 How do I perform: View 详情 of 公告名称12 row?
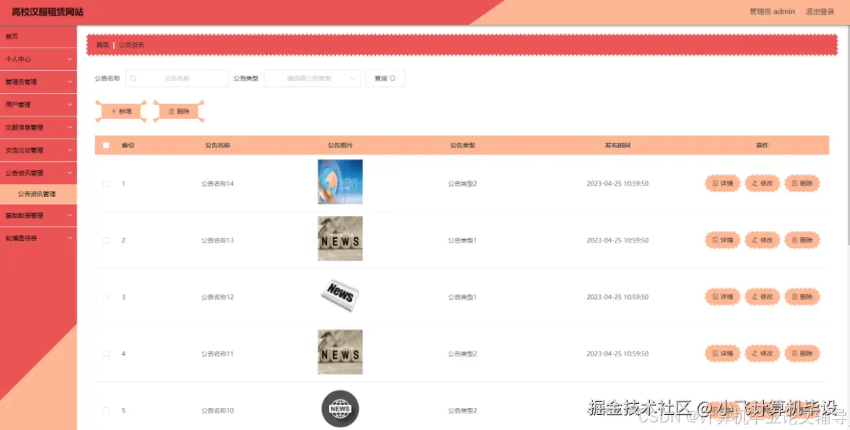click(722, 297)
